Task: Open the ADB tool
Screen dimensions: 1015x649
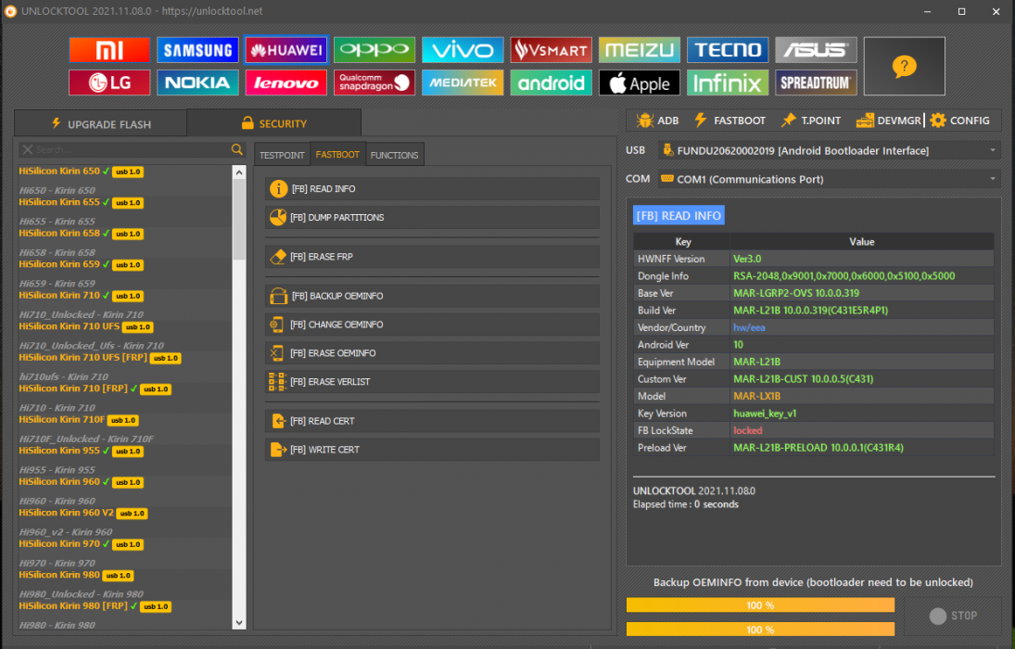Action: [x=658, y=121]
